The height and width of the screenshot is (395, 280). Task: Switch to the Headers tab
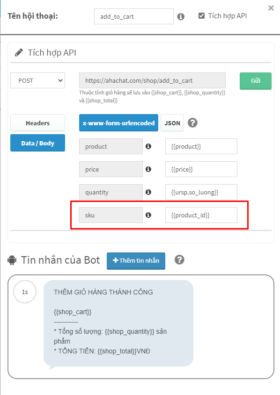(x=37, y=123)
